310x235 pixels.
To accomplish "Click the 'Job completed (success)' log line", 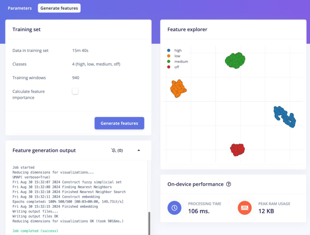I will click(35, 231).
